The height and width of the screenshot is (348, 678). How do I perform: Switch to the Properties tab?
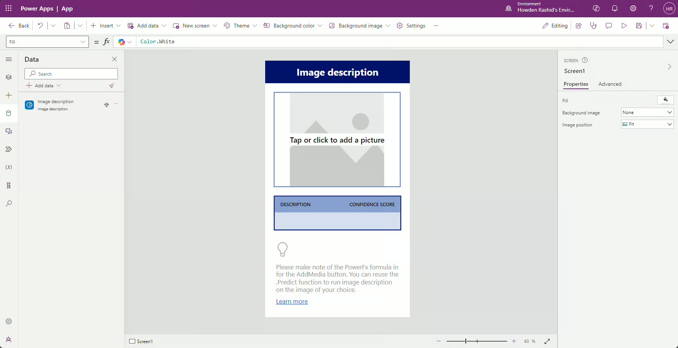[576, 84]
